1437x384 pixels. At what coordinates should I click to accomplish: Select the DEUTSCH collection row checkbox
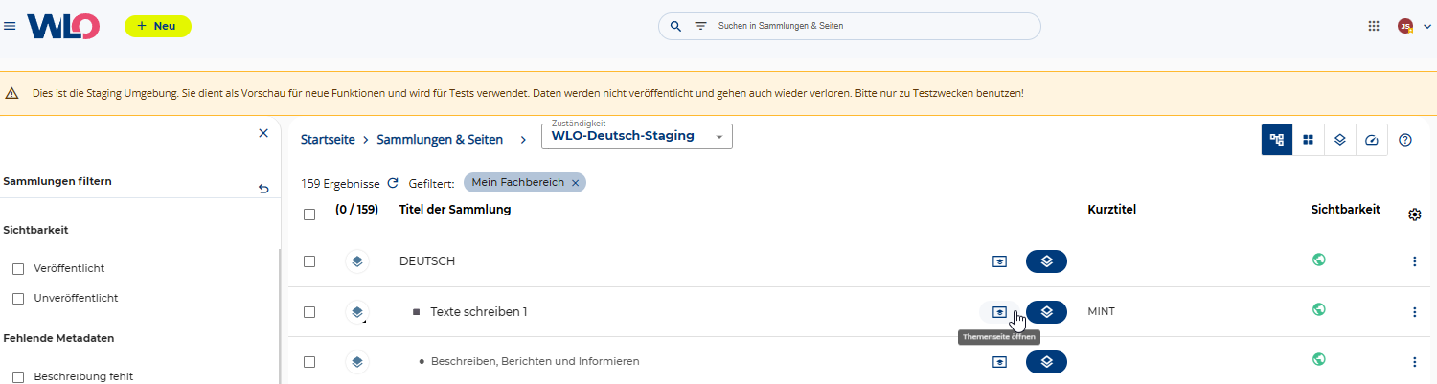[309, 261]
